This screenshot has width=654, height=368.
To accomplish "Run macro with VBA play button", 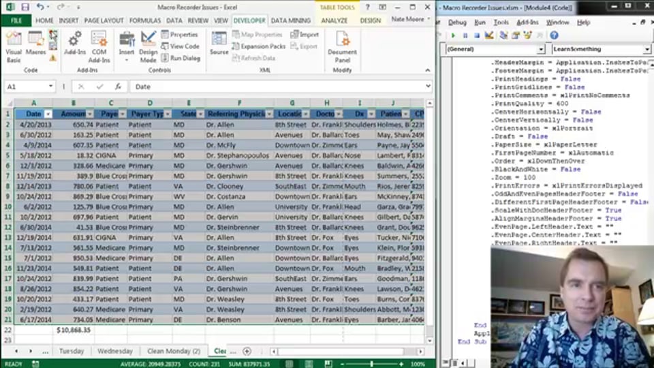I will click(453, 35).
